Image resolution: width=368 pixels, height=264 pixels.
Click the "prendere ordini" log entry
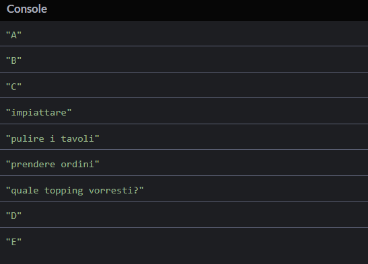coord(184,163)
